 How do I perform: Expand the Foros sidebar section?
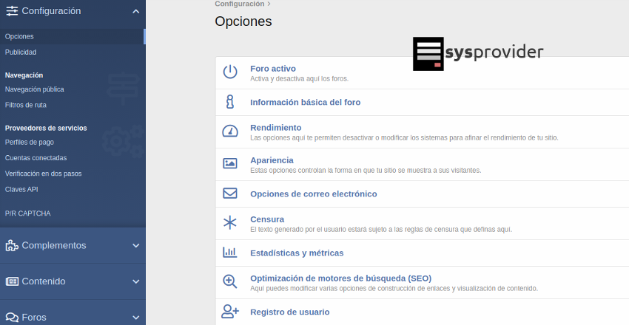coord(135,317)
